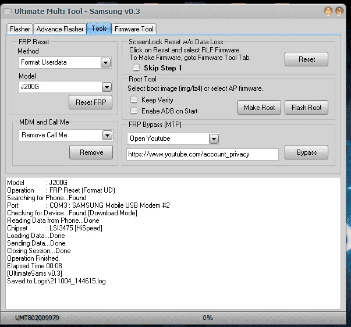Expand the Open Youtube dropdown arrow
351x327 pixels.
pyautogui.click(x=214, y=138)
